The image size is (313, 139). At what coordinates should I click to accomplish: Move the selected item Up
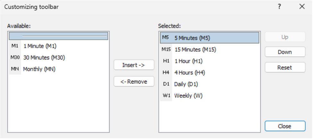click(285, 37)
